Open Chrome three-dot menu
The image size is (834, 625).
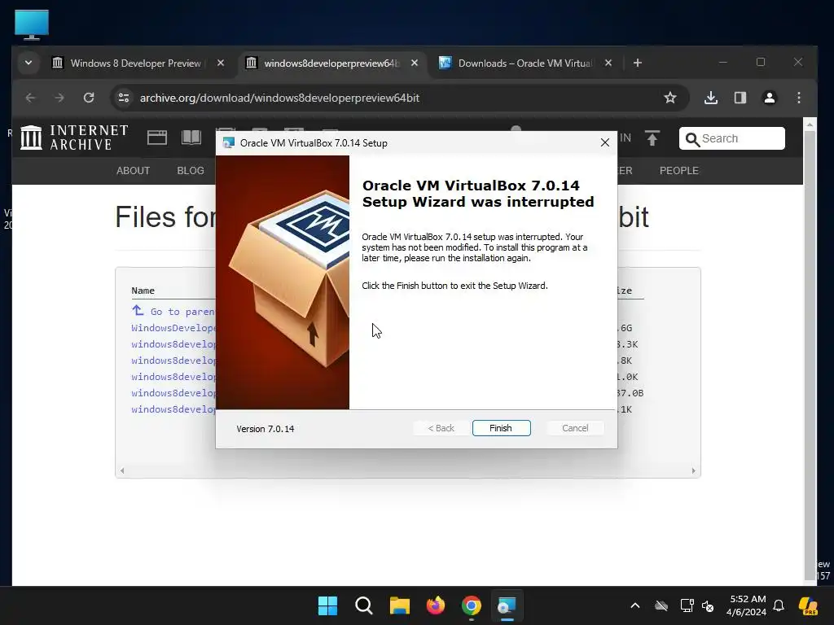click(x=799, y=98)
